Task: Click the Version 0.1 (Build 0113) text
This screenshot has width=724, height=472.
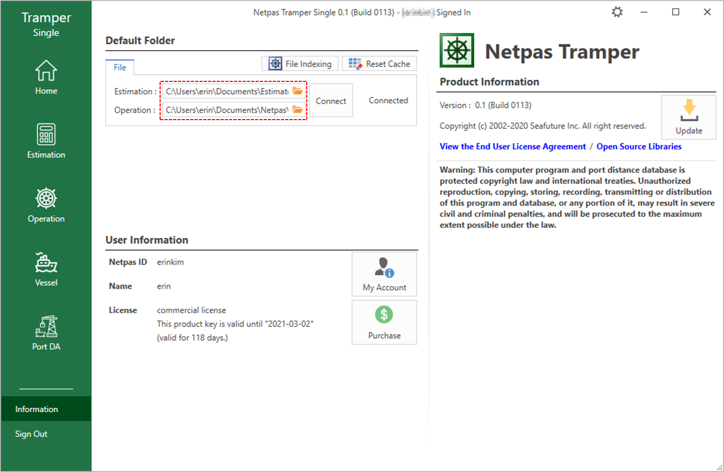Action: tap(485, 105)
